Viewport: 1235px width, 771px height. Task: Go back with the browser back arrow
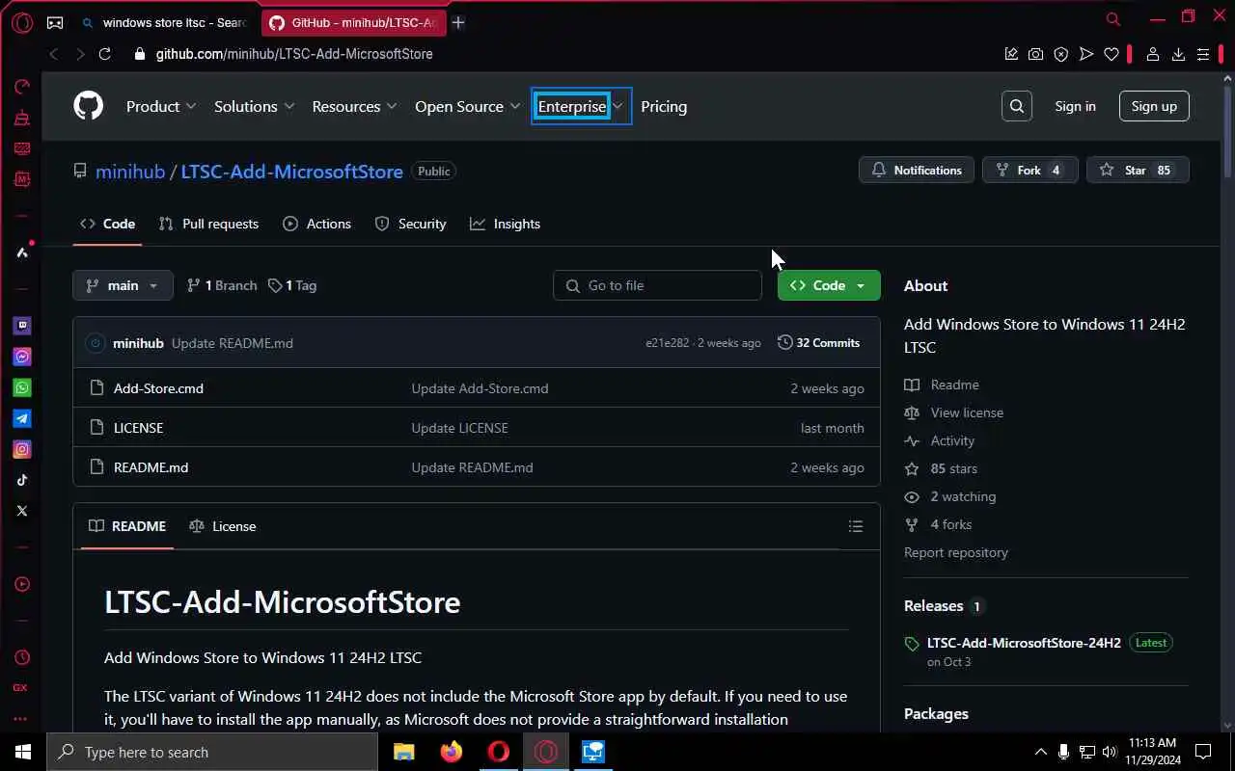(54, 54)
